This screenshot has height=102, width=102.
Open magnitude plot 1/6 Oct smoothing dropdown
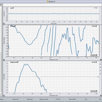94,91
